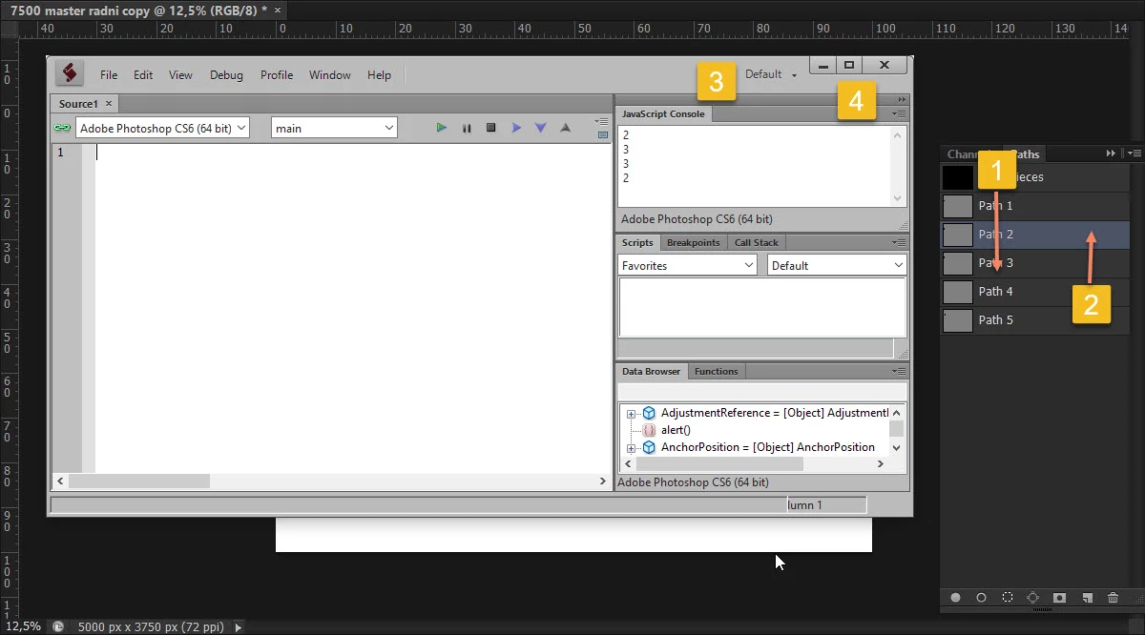Close the Photoshop document tab 7500 master radni copy
Screen dimensions: 1145x635
[278, 10]
